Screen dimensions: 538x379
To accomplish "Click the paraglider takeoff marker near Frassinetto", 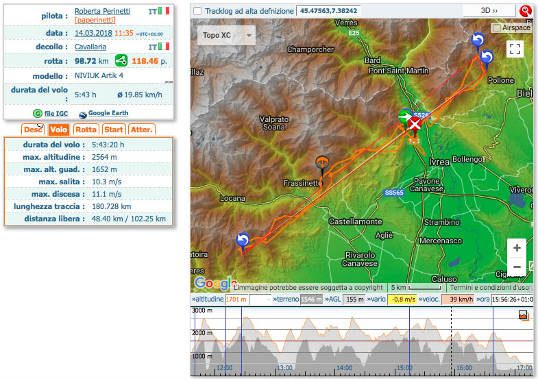I will pos(321,164).
